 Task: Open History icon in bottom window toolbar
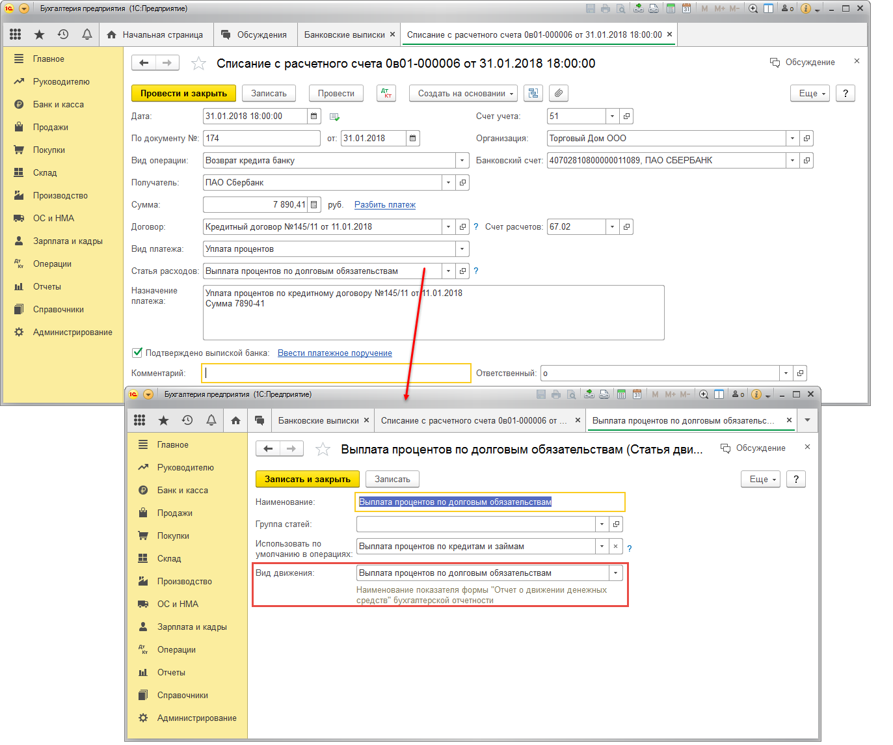187,420
